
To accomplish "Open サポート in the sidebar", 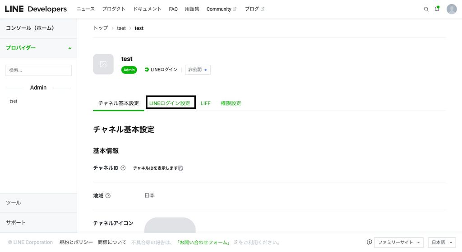I will coord(38,223).
